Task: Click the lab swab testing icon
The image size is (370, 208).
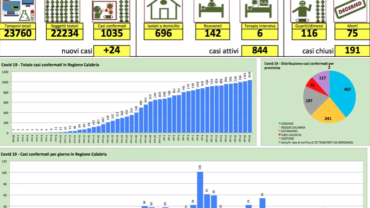Action: coord(18,11)
